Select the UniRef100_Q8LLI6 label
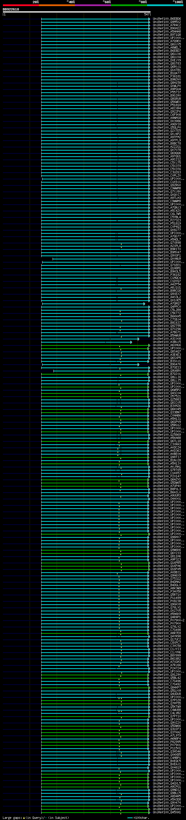 coord(167,377)
